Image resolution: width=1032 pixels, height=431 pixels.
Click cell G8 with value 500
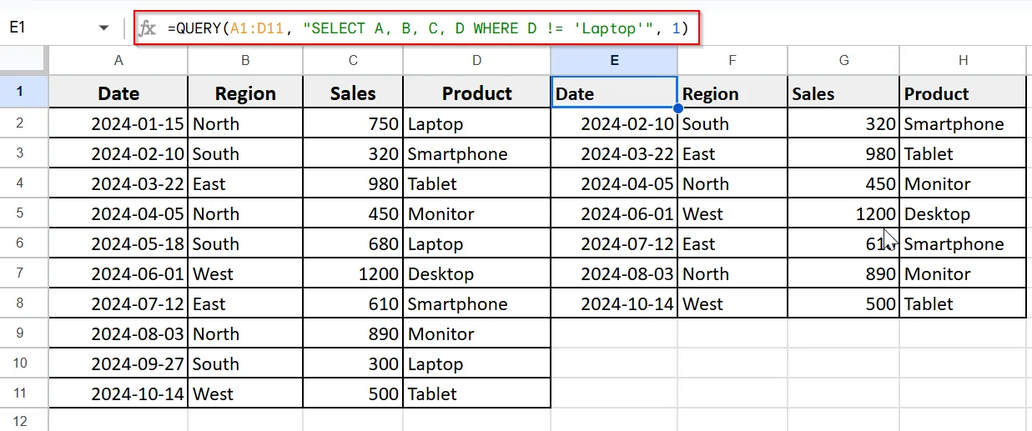pos(843,303)
